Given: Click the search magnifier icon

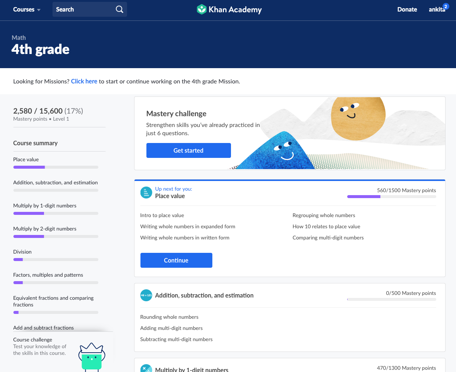Looking at the screenshot, I should (119, 9).
